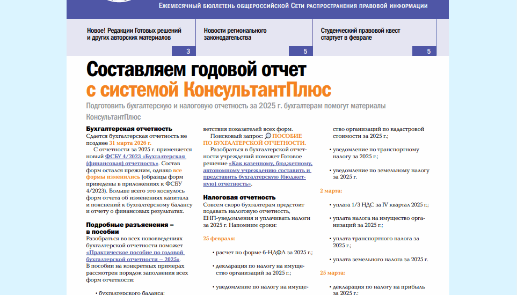This screenshot has height=295, width=517.
Task: Select the Новое! Редакции Готовых решений section
Action: (134, 34)
